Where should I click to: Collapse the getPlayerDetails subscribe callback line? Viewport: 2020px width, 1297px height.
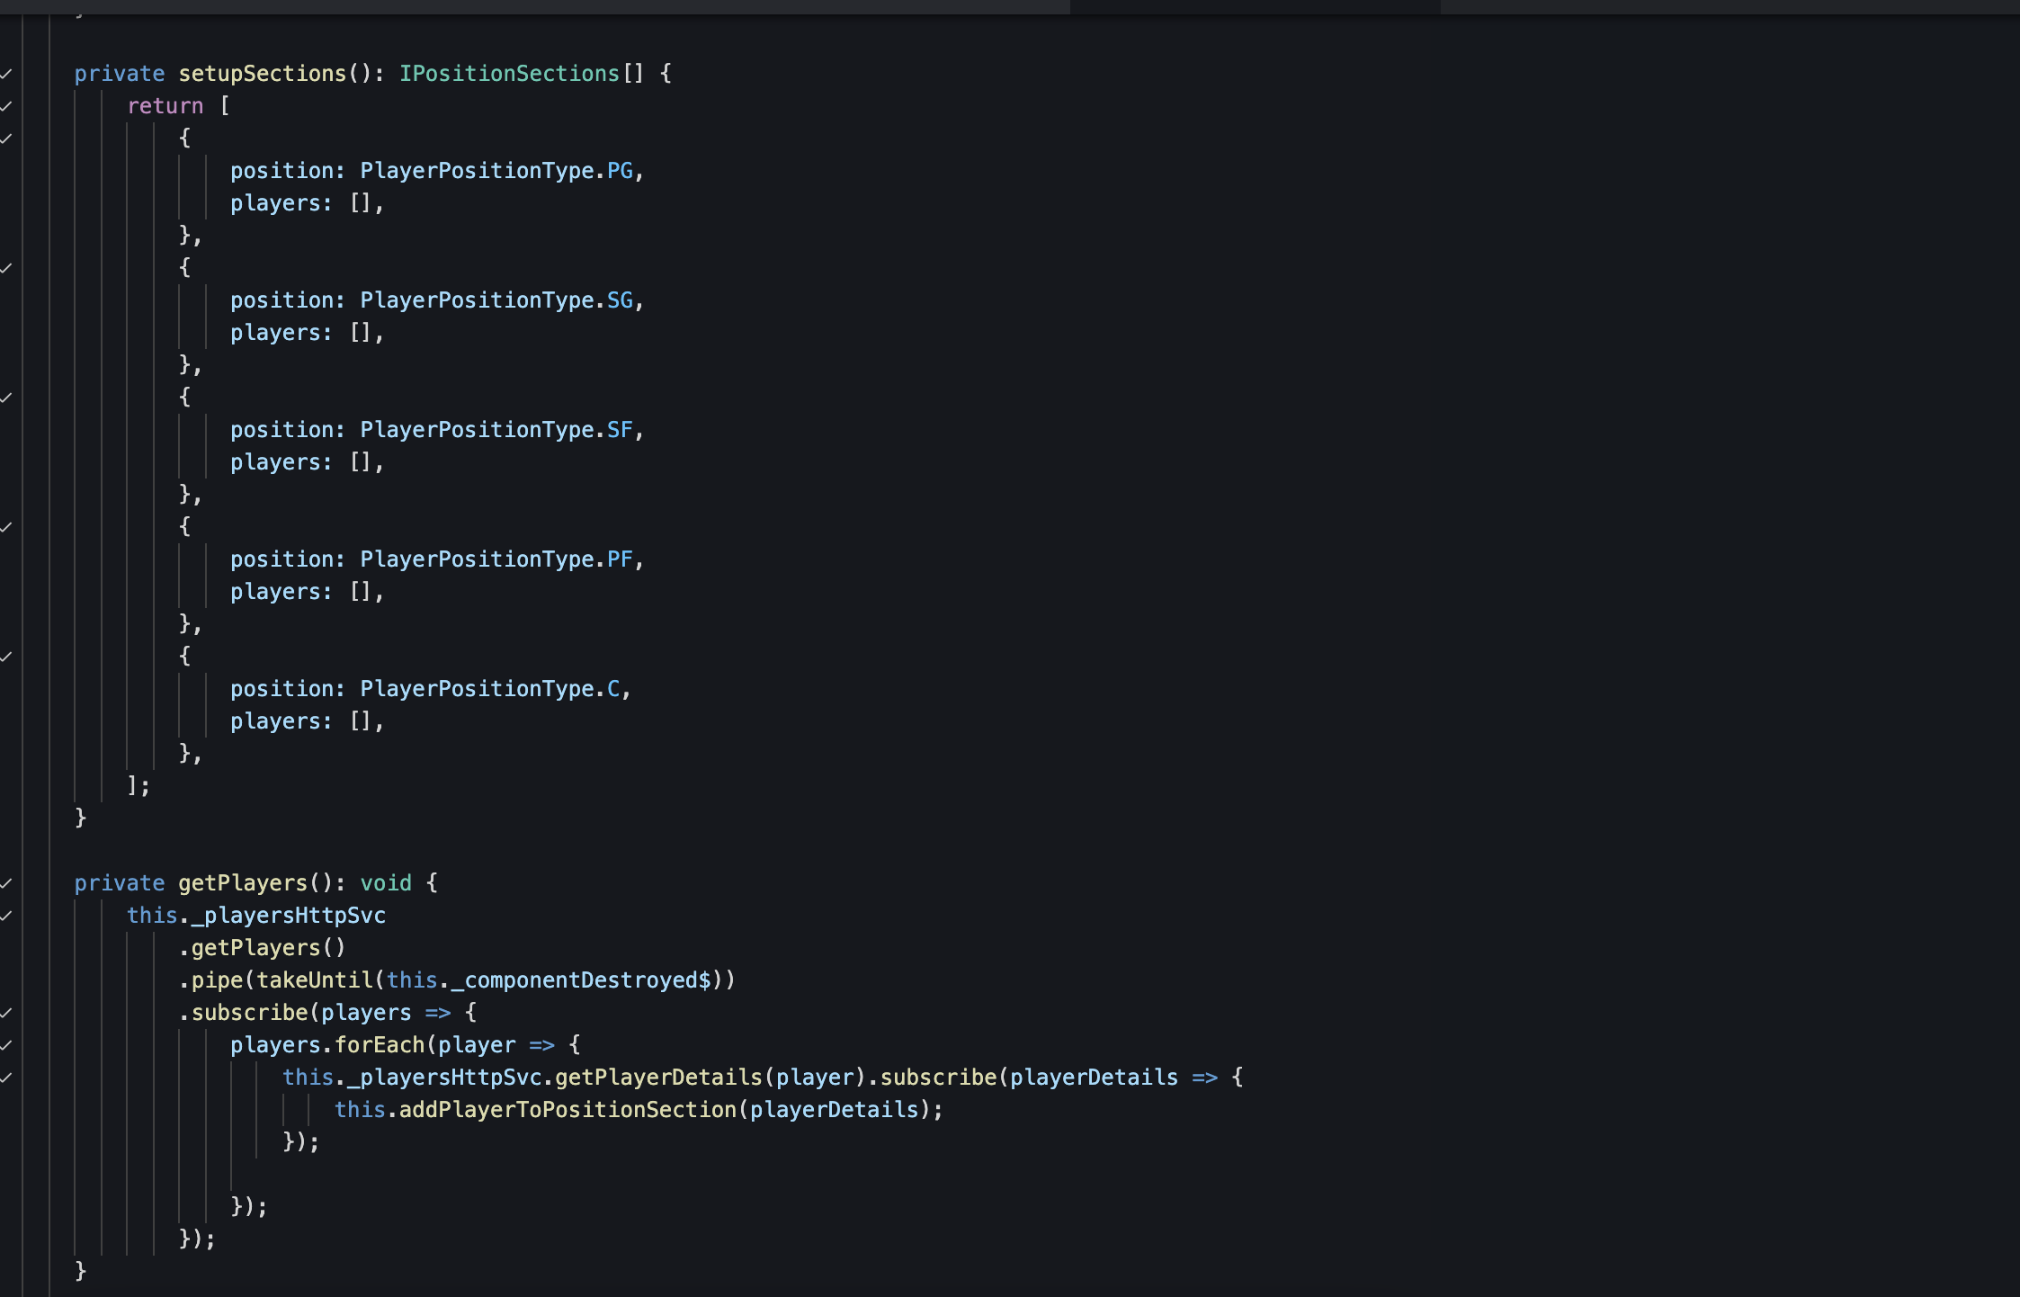6,1078
